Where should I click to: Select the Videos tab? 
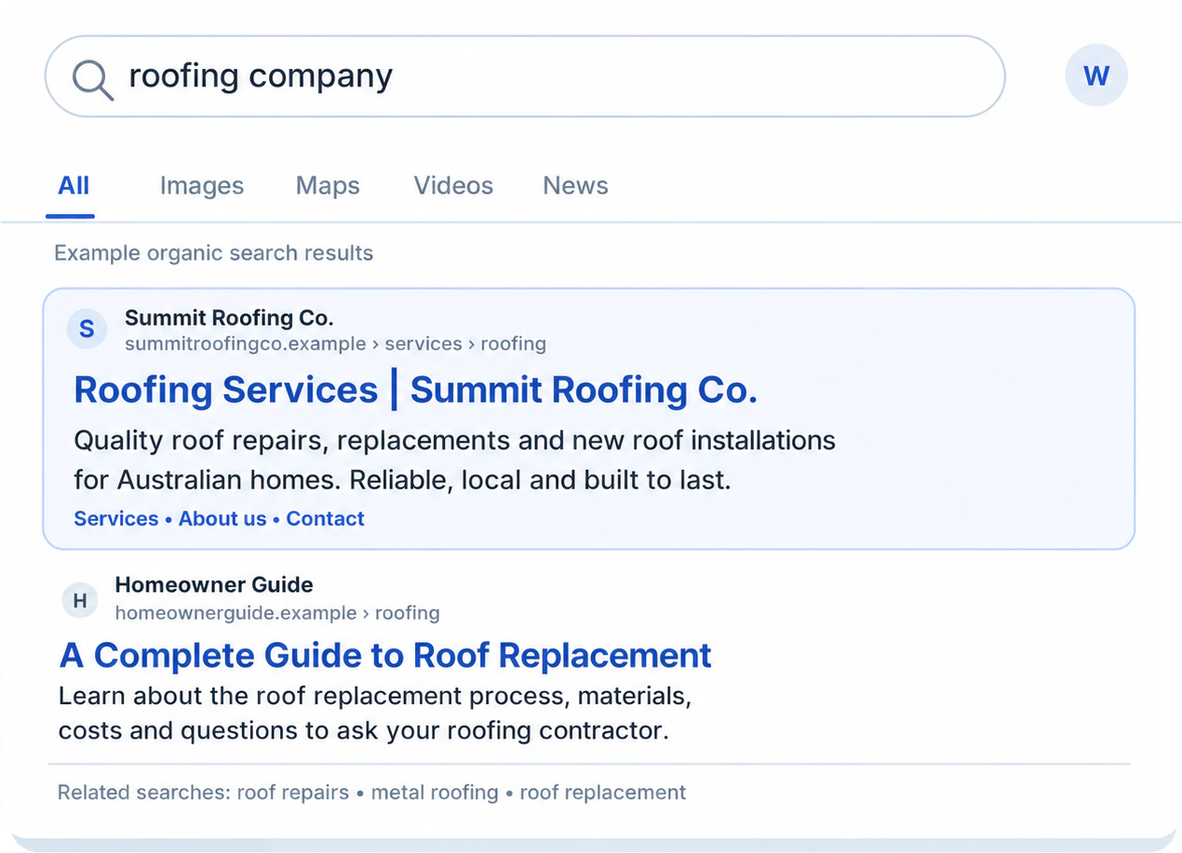[x=453, y=185]
